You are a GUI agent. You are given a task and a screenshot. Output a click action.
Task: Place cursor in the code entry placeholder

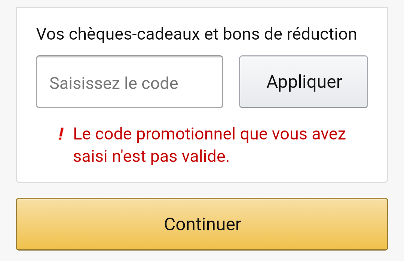point(114,83)
